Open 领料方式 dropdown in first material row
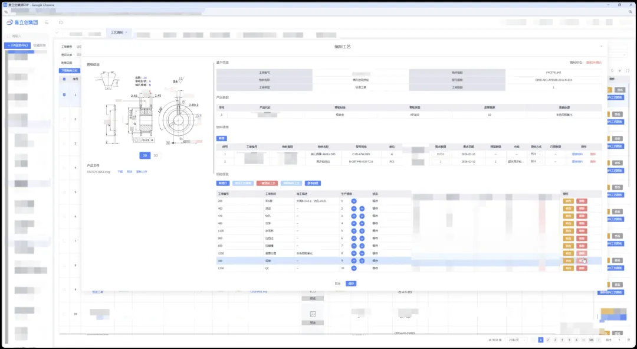This screenshot has height=349, width=637. (534, 154)
